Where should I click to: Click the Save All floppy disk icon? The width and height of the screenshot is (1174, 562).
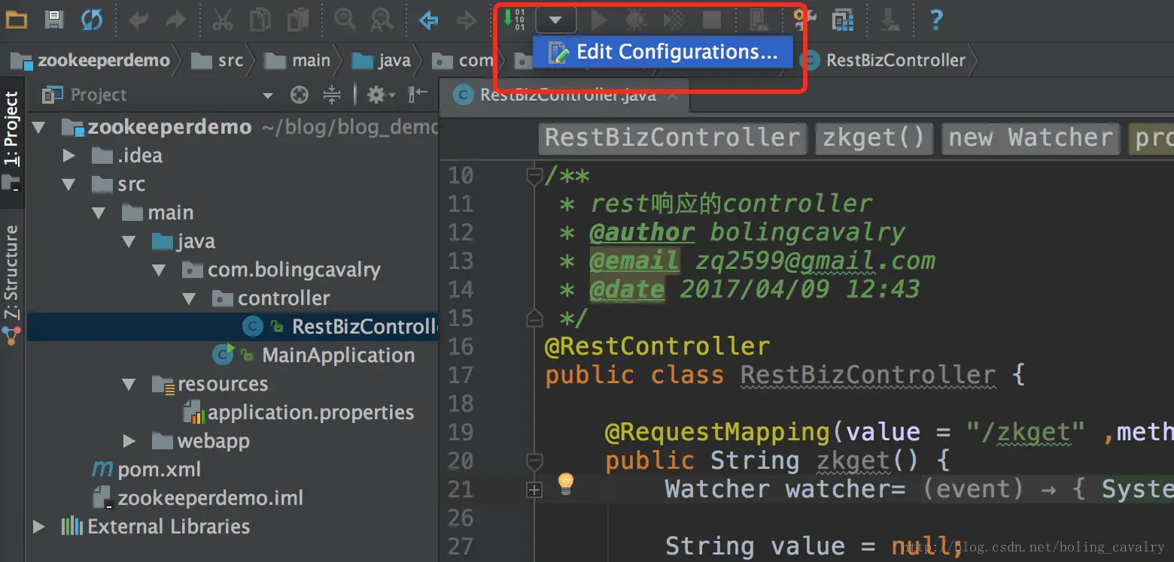[54, 20]
